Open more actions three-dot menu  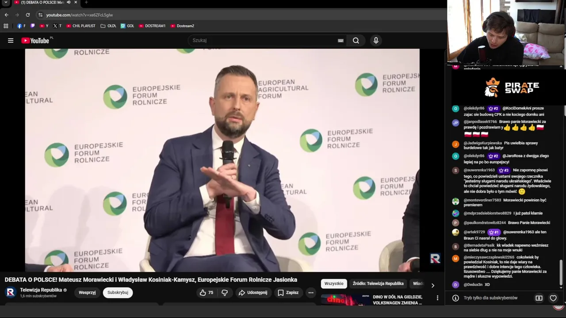click(311, 292)
